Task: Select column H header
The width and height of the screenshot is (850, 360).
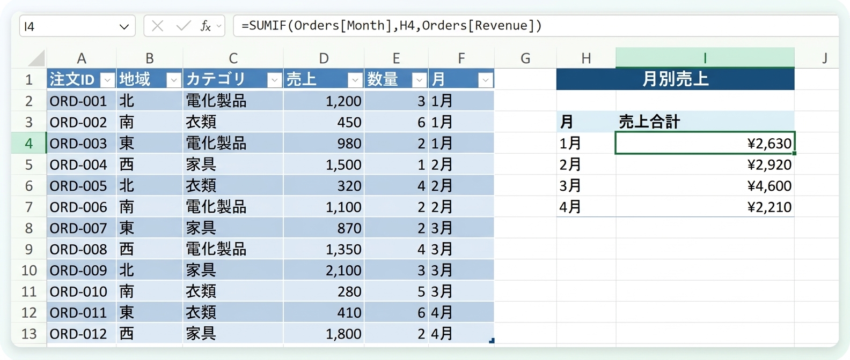Action: (x=586, y=58)
